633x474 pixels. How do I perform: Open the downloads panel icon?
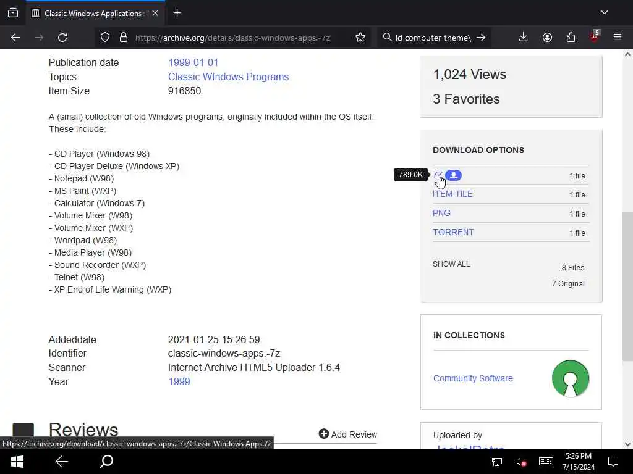[x=523, y=38]
